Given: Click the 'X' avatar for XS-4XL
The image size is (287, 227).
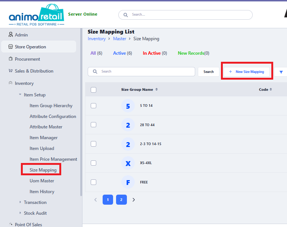Looking at the screenshot, I should [x=128, y=163].
